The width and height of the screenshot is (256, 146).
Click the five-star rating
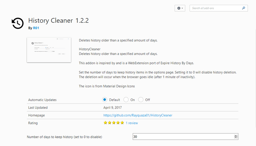click(x=114, y=123)
